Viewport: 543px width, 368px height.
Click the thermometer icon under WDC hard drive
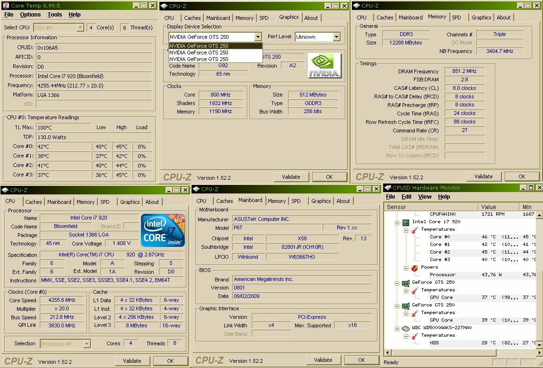point(414,335)
